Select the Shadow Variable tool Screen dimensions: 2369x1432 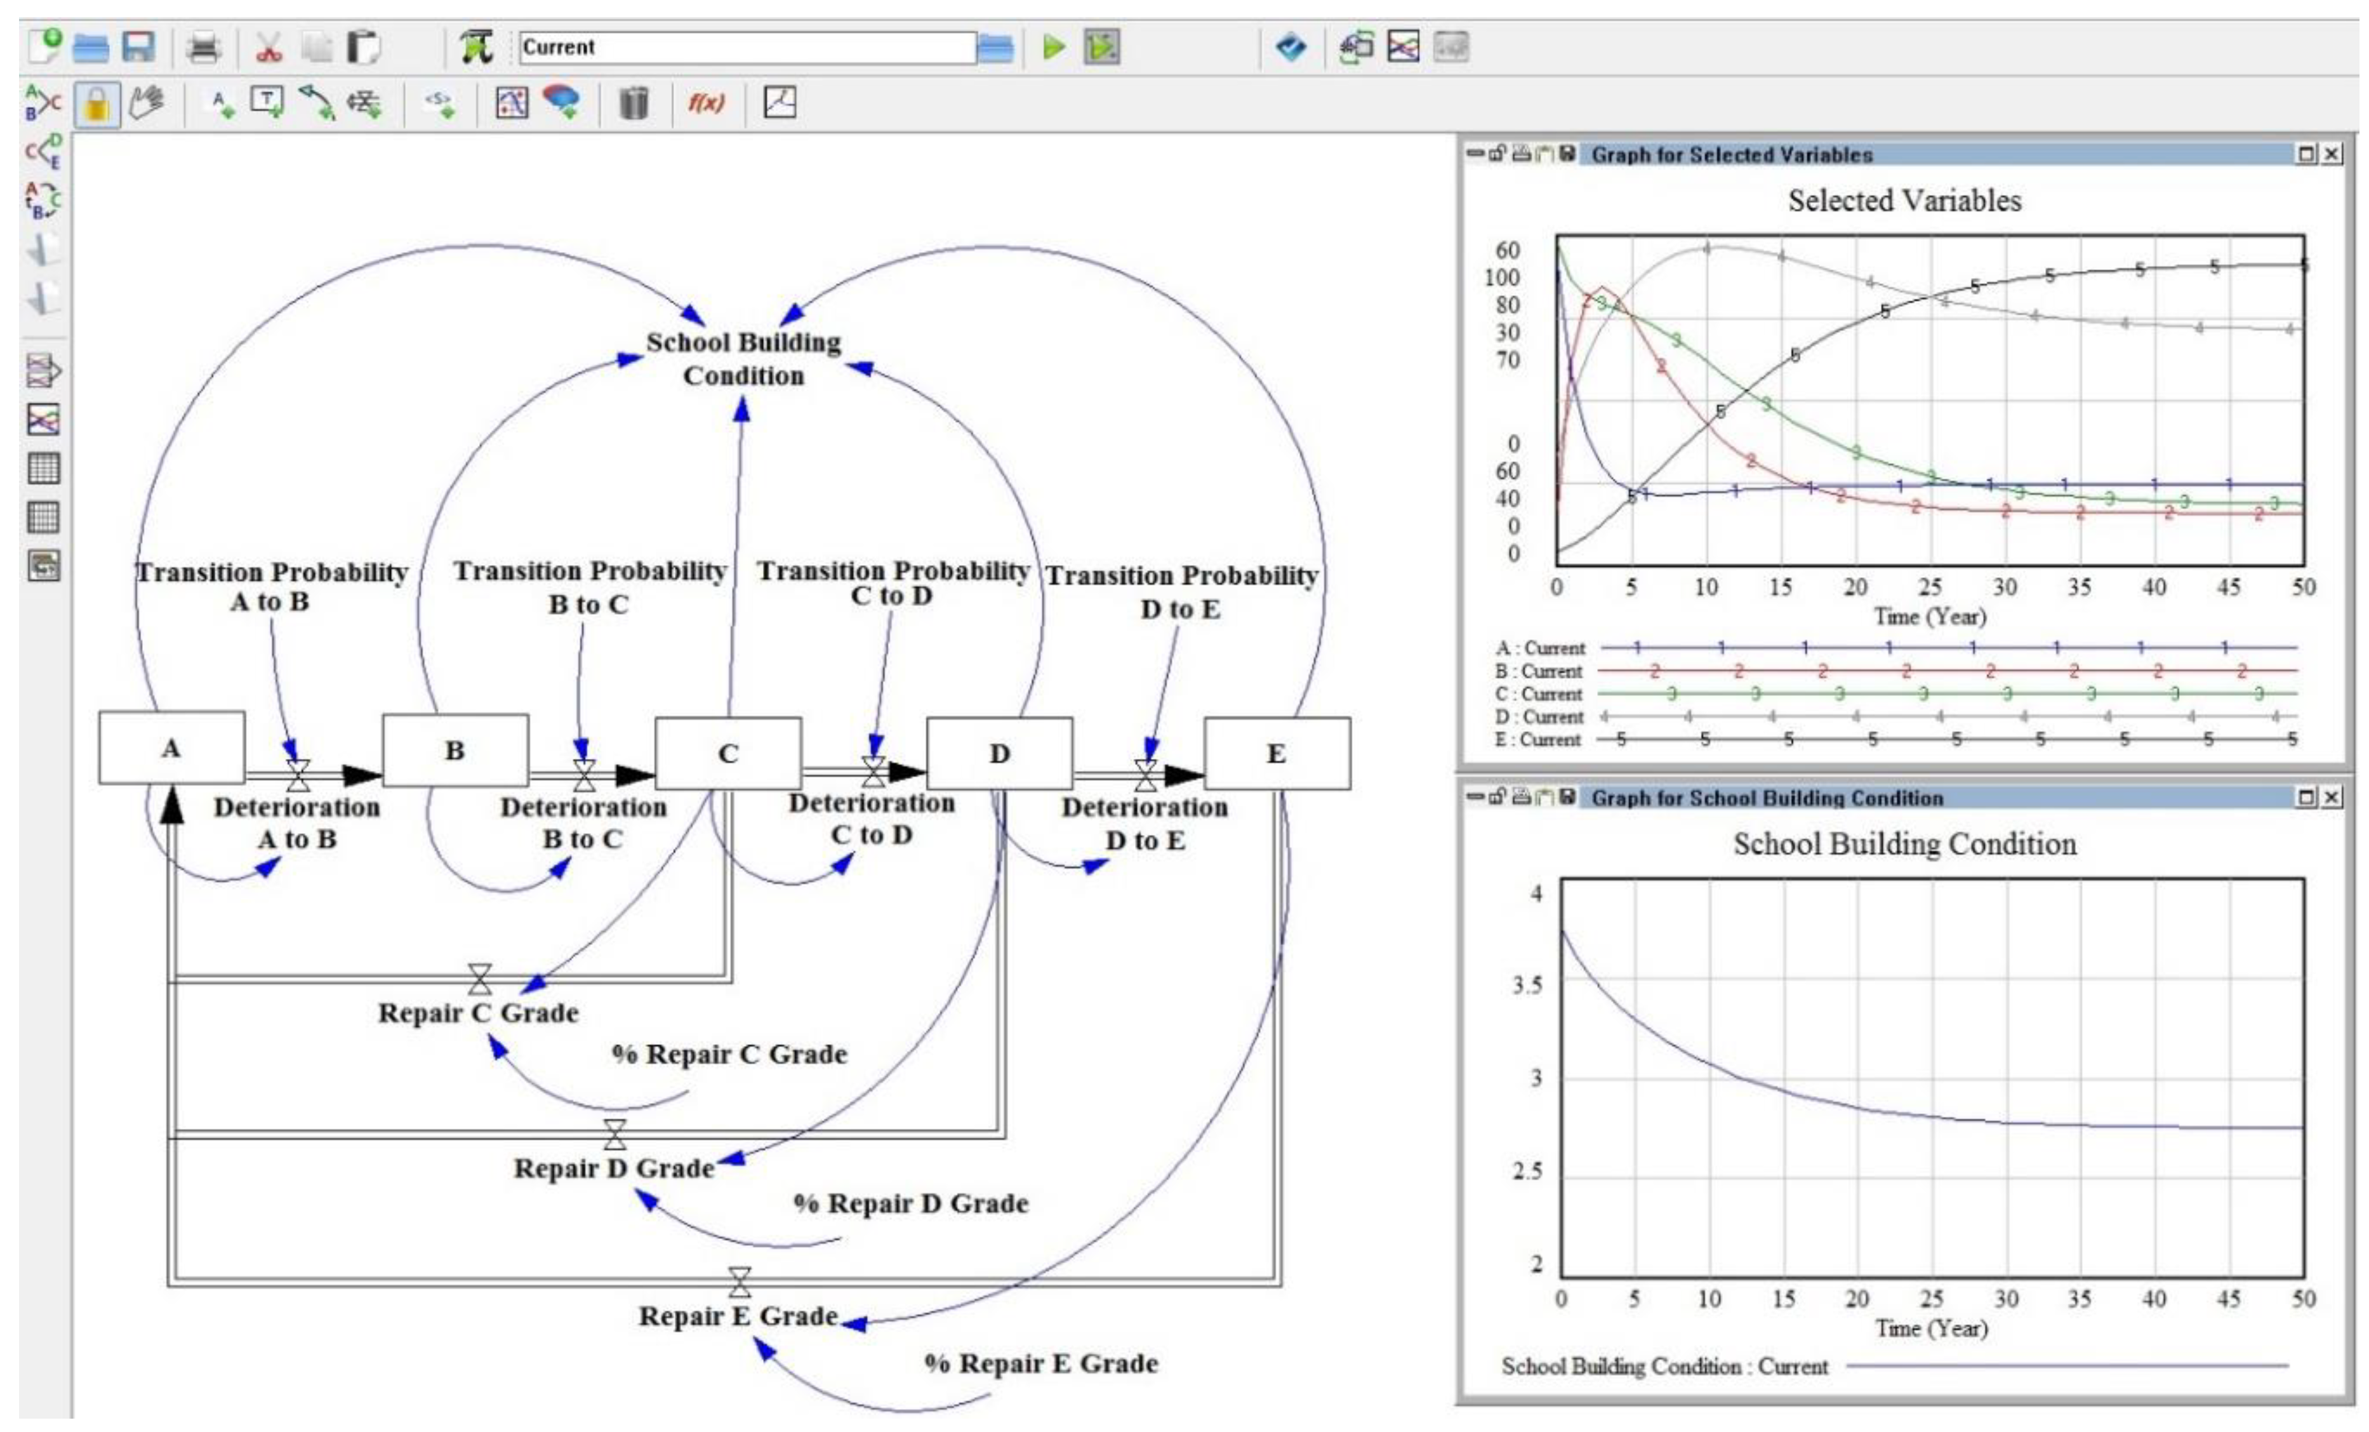(x=439, y=103)
